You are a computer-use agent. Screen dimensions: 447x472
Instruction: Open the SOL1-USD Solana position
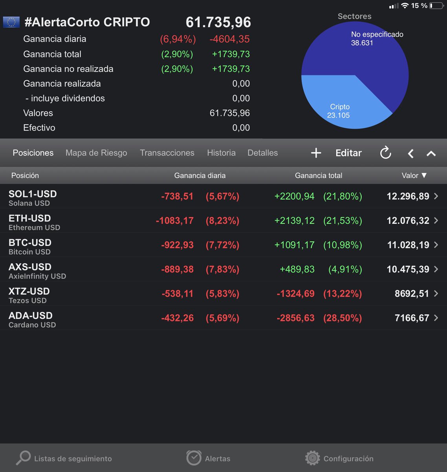click(223, 196)
